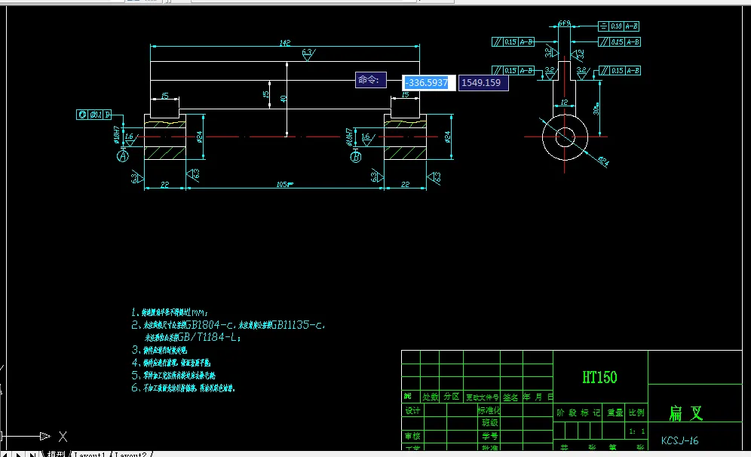Viewport: 751px width, 457px height.
Task: Click the last-tab scroll arrow beside 模型
Action: pyautogui.click(x=32, y=454)
